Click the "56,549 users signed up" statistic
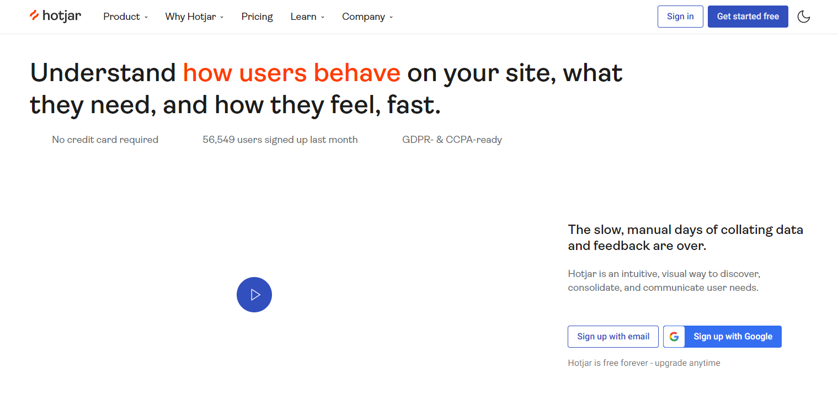Screen dimensions: 838x415 point(280,140)
